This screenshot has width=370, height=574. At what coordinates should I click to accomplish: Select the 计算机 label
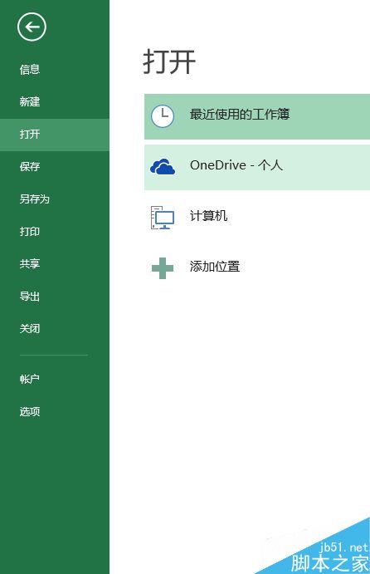point(208,216)
